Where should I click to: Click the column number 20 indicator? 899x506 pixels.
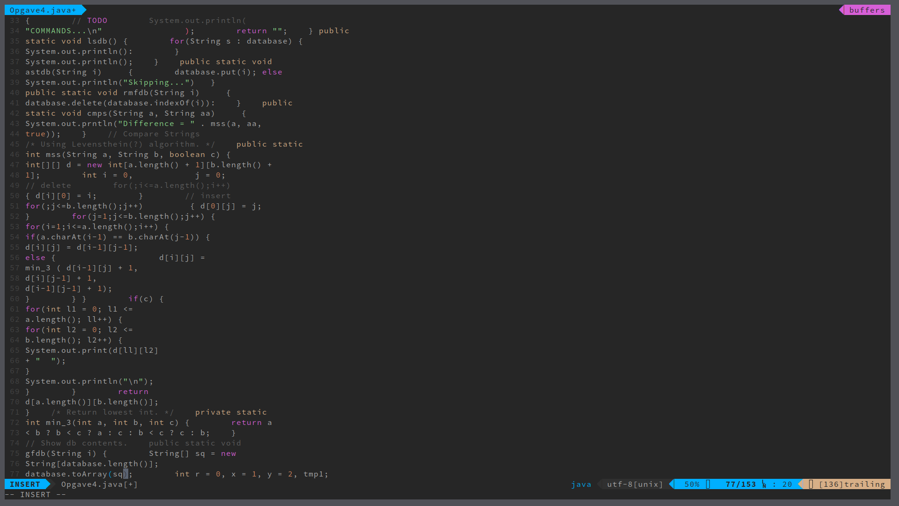click(x=787, y=484)
